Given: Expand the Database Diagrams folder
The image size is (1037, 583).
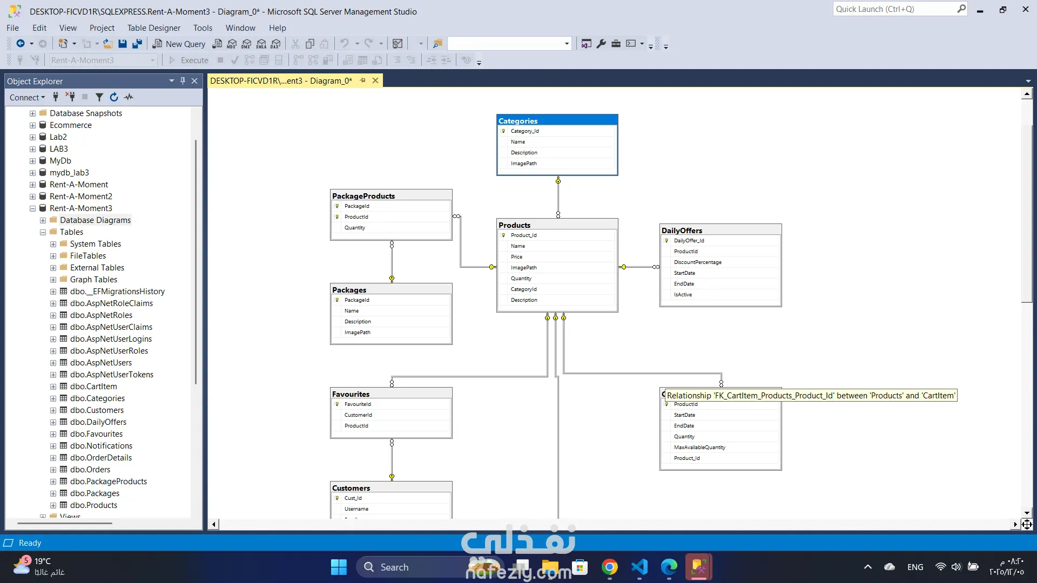Looking at the screenshot, I should pos(43,220).
